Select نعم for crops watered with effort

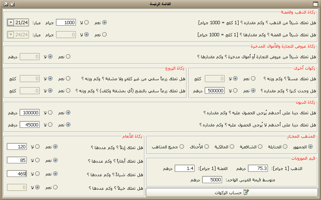[68, 90]
